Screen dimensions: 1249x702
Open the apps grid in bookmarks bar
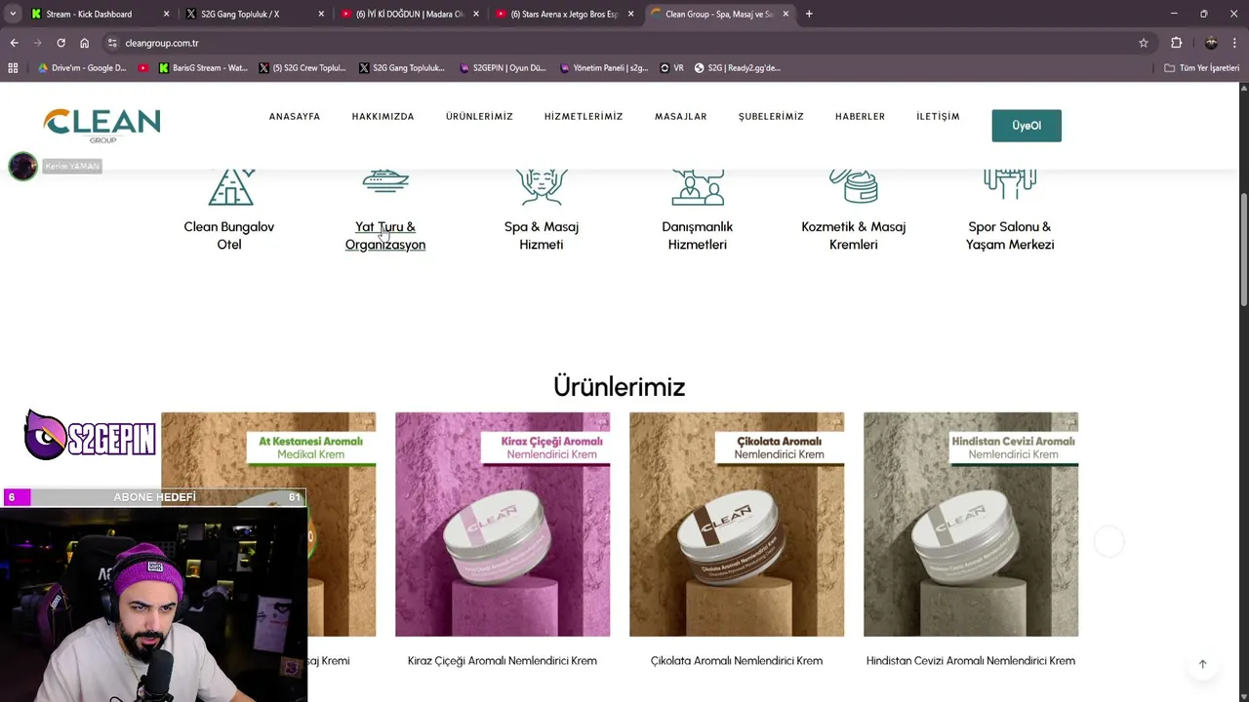point(13,68)
